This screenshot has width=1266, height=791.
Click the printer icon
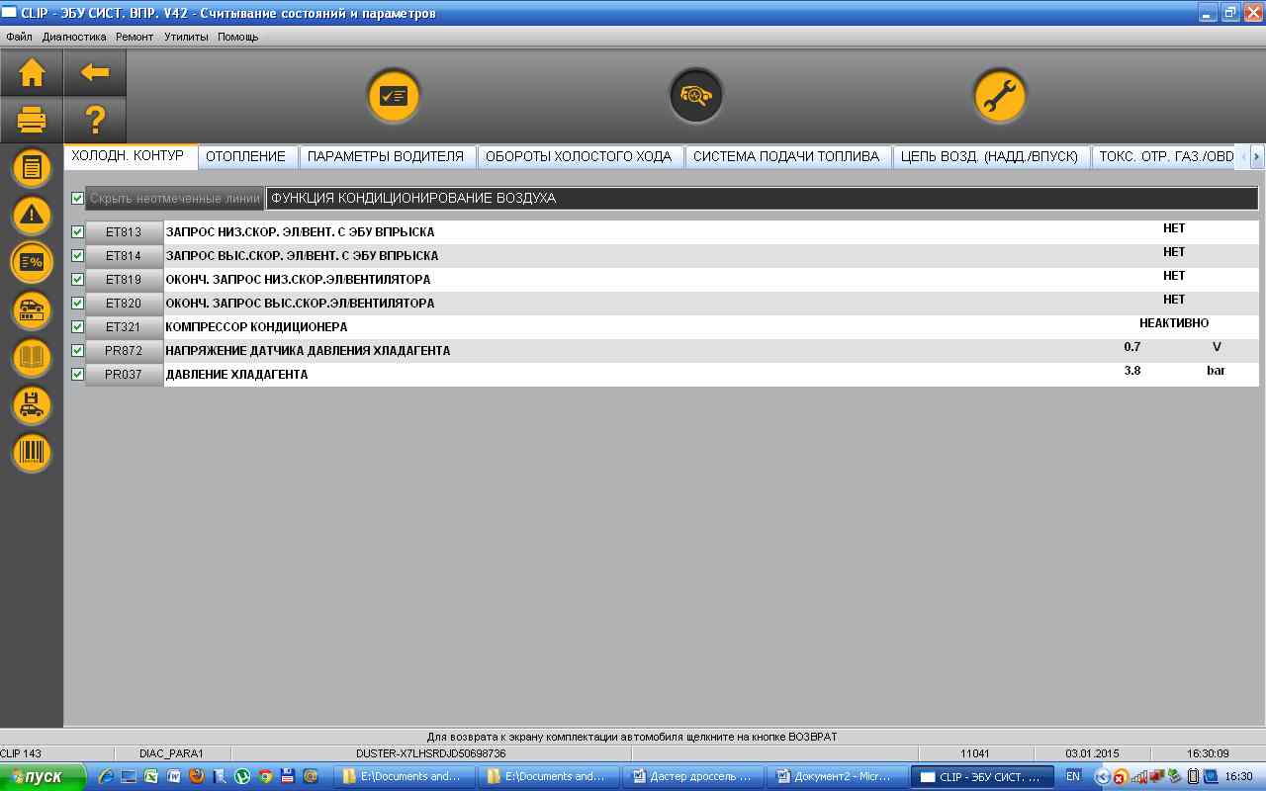32,121
